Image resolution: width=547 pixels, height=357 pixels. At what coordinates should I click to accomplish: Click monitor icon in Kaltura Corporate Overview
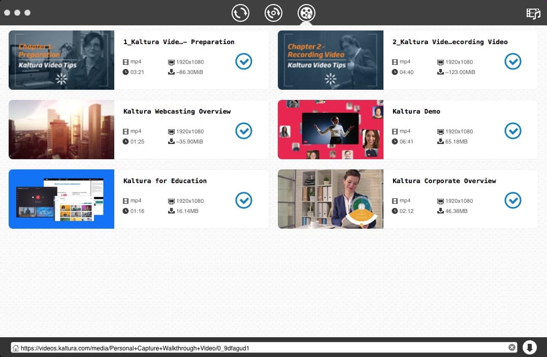click(x=441, y=201)
